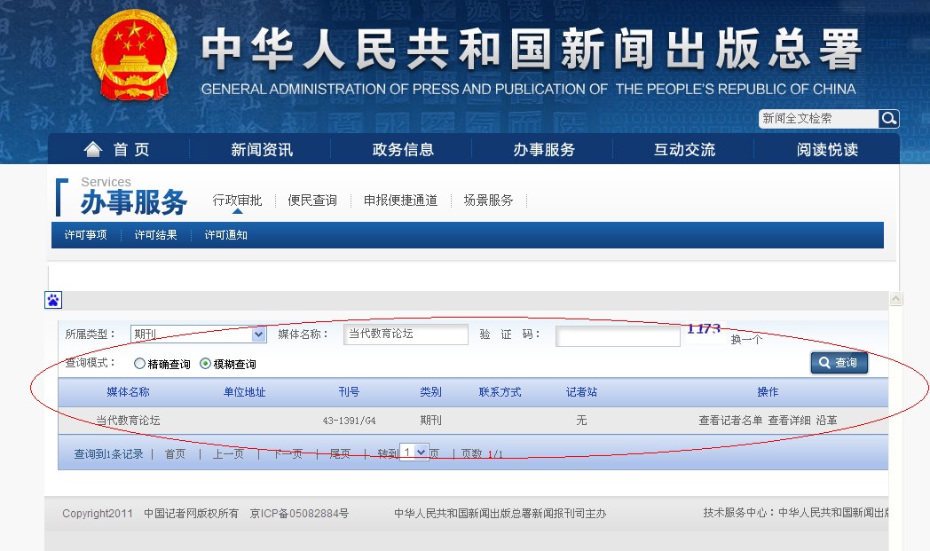Click the 验证码 input field
Image resolution: width=930 pixels, height=551 pixels.
(618, 336)
